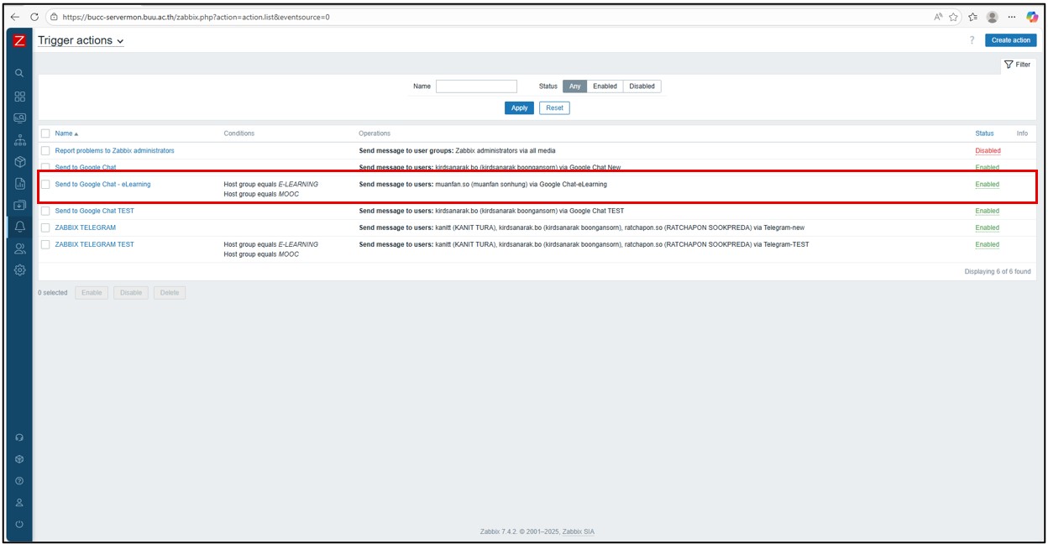Select the Enabled status filter tab

(604, 86)
